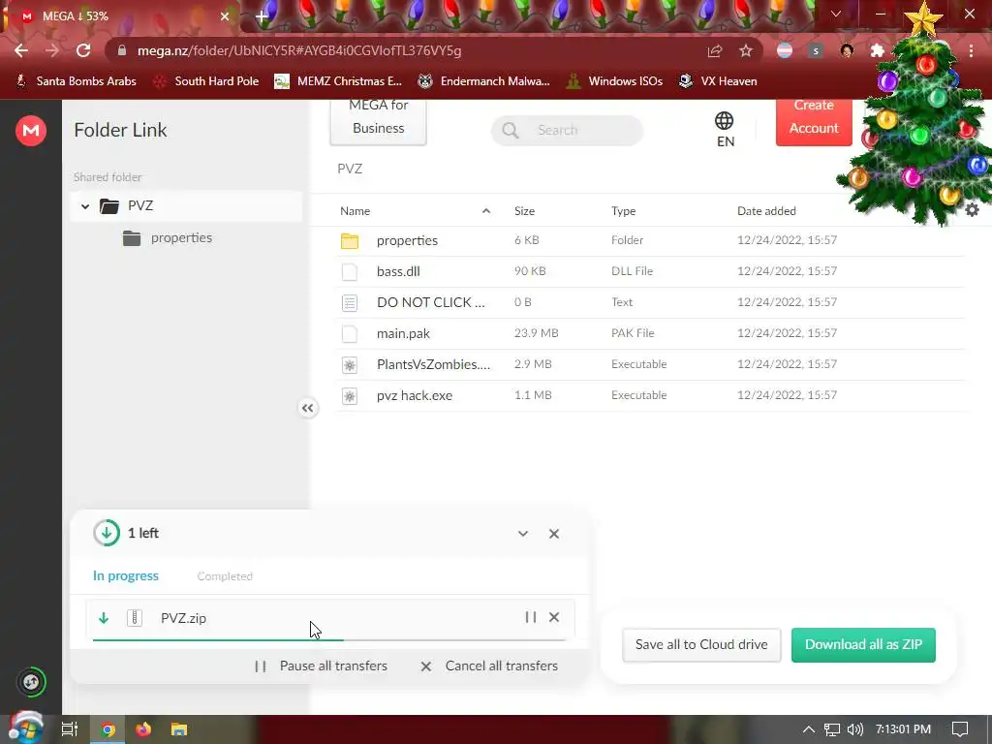Select properties folder in tree
992x744 pixels.
[x=181, y=238]
